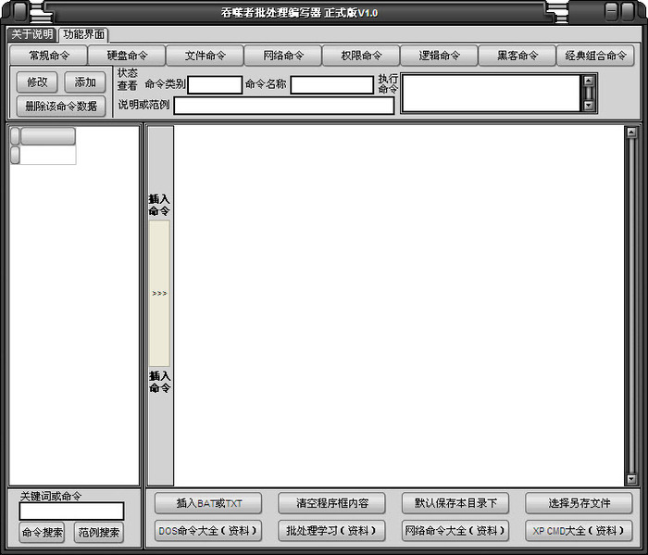Open the 常规命令 category
Image resolution: width=648 pixels, height=555 pixels.
pos(48,56)
